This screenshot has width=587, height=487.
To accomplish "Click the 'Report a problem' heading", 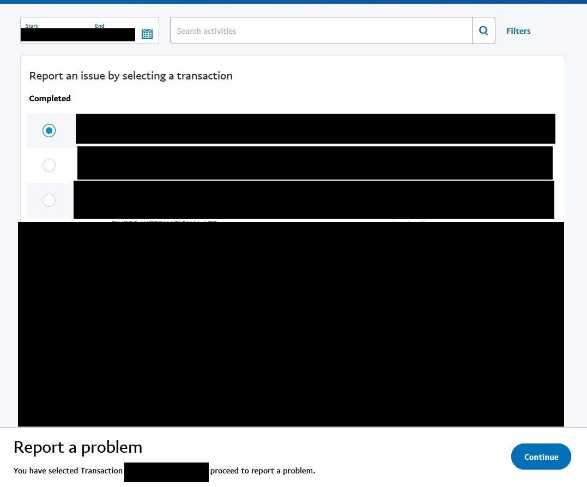I will [78, 447].
